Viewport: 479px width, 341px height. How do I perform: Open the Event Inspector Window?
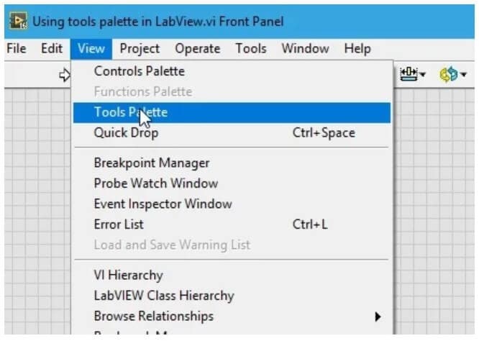click(163, 204)
